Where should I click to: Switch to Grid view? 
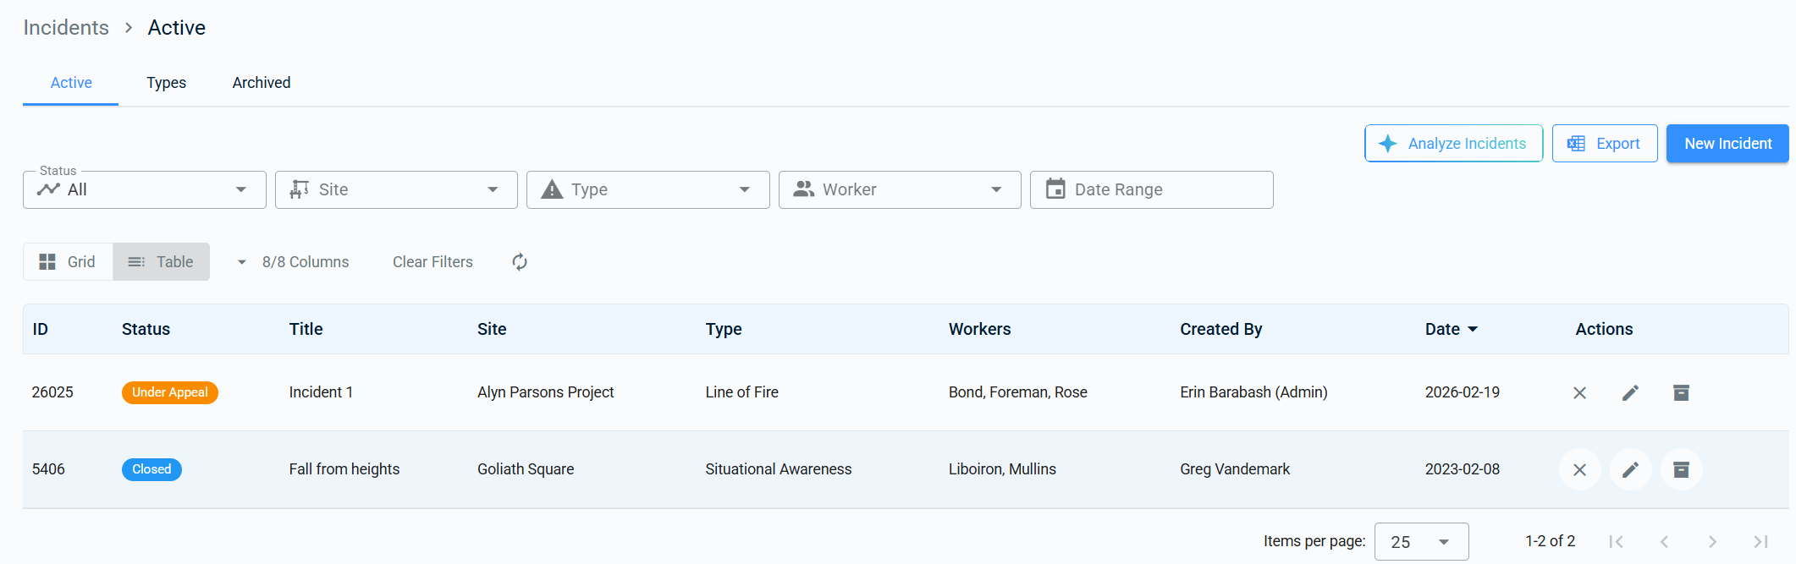[68, 262]
